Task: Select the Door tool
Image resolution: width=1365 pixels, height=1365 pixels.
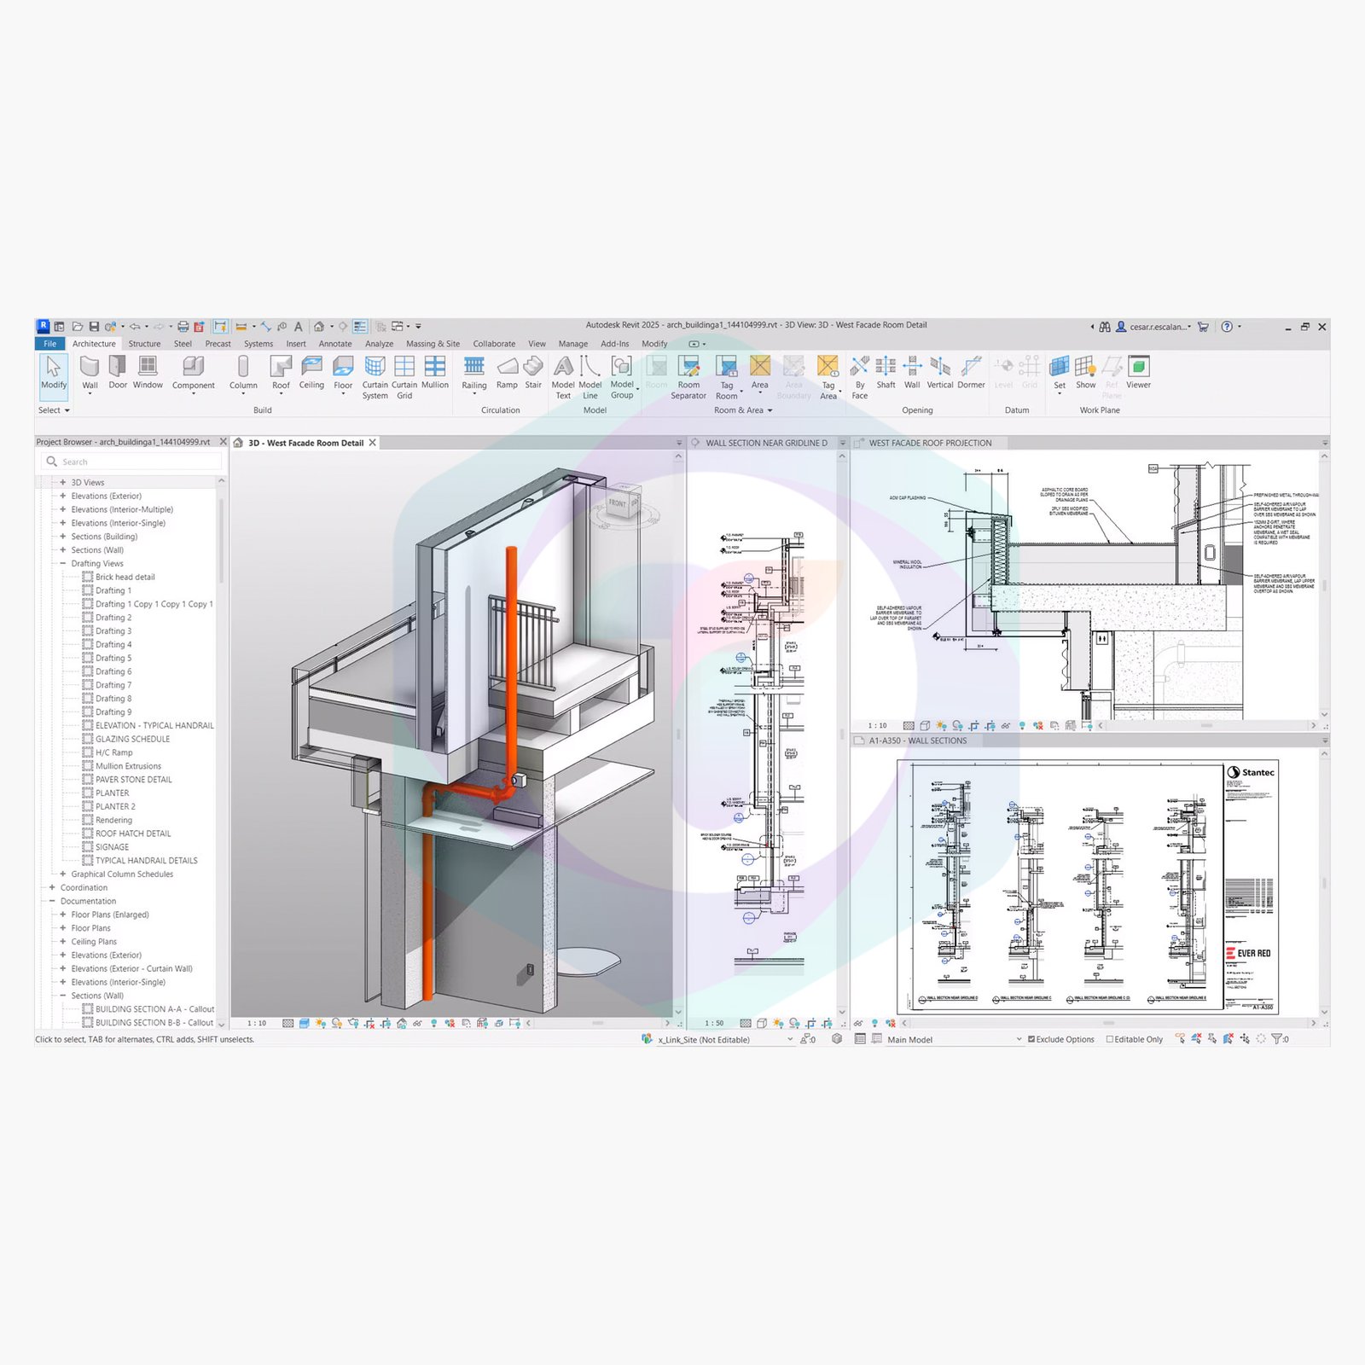Action: tap(118, 373)
